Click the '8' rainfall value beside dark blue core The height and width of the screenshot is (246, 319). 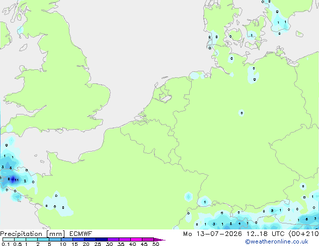[x=9, y=179]
